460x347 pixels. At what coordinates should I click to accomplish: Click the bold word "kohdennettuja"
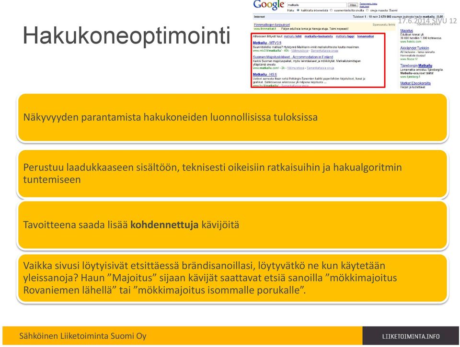point(164,225)
